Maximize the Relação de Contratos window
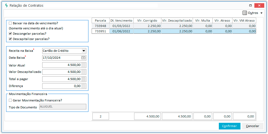 tap(250, 5)
